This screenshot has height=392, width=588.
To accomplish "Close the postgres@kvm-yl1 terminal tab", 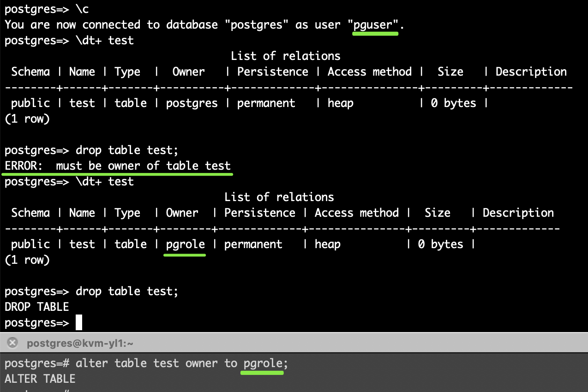I will pos(13,343).
